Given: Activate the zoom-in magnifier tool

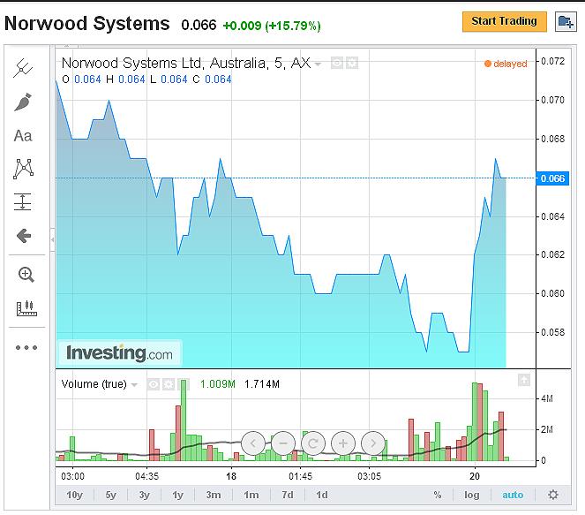Looking at the screenshot, I should pos(26,275).
